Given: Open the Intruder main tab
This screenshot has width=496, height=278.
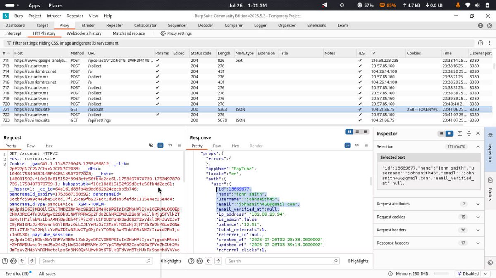Looking at the screenshot, I should [x=87, y=26].
